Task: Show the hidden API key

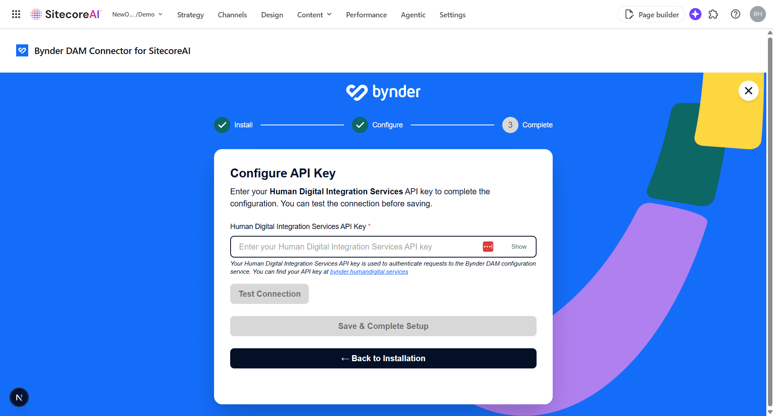Action: (x=519, y=246)
